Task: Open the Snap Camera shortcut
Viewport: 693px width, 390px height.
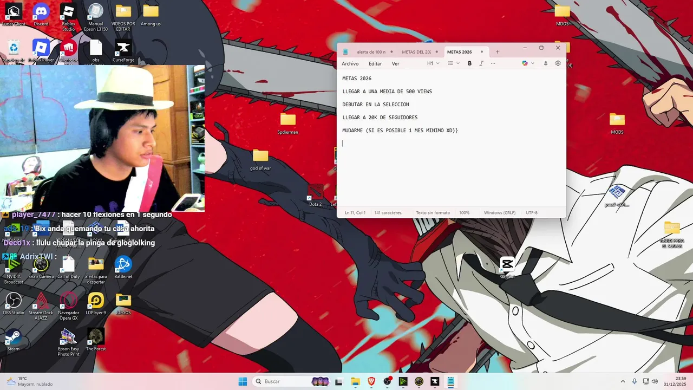Action: 41,268
